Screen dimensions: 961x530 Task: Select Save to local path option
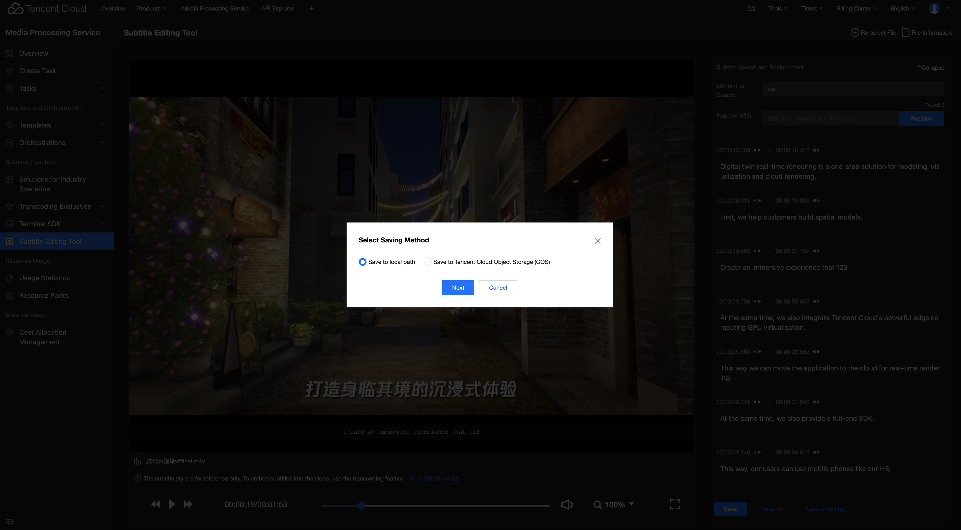pos(362,262)
